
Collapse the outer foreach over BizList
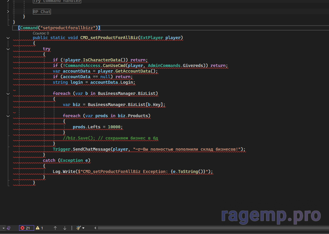[x=8, y=94]
